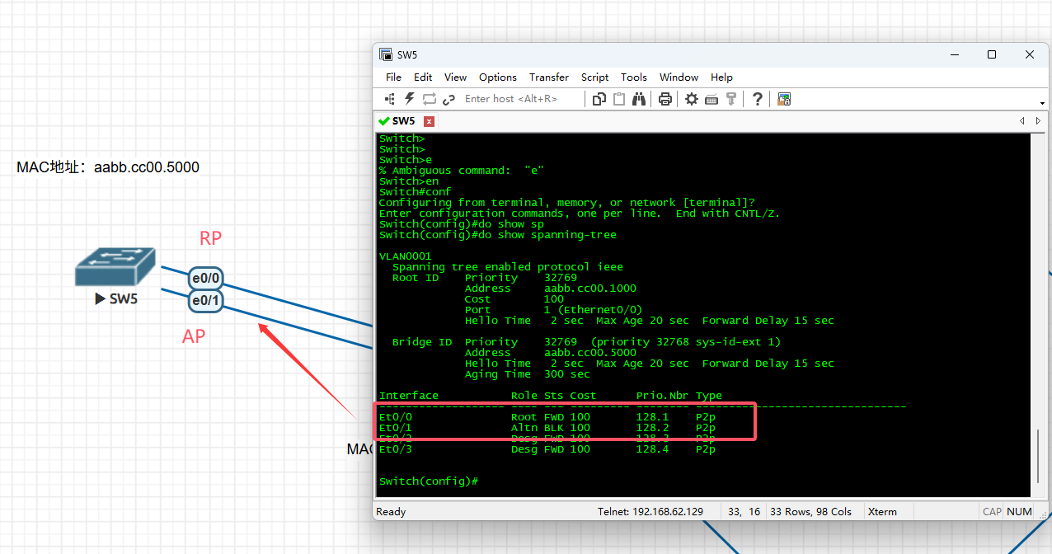Click the SecureFX toolbar icon
1052x554 pixels.
[784, 99]
